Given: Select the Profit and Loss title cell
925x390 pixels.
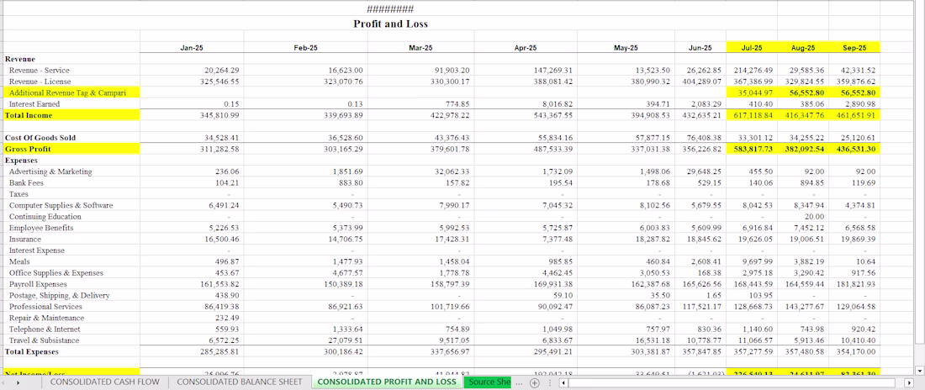Looking at the screenshot, I should click(390, 24).
